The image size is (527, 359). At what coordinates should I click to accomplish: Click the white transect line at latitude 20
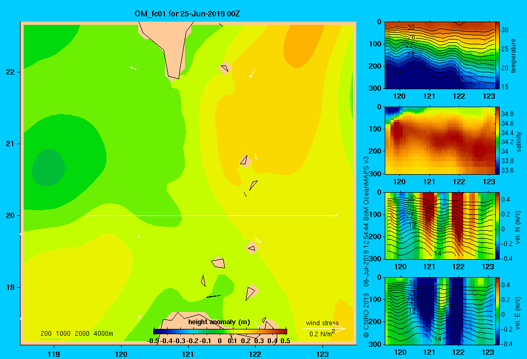[212, 215]
